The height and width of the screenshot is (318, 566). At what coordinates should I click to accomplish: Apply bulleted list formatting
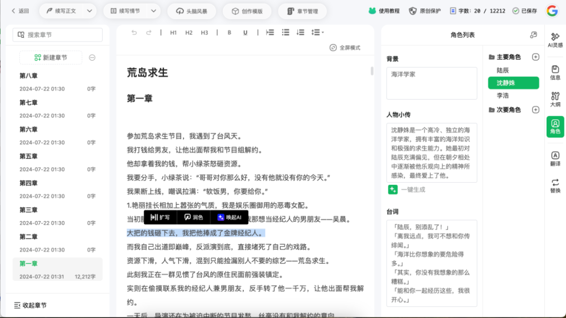click(x=286, y=32)
